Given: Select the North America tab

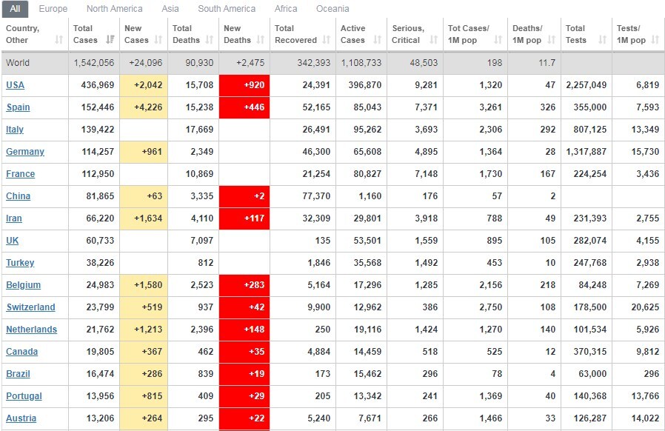Looking at the screenshot, I should [114, 9].
